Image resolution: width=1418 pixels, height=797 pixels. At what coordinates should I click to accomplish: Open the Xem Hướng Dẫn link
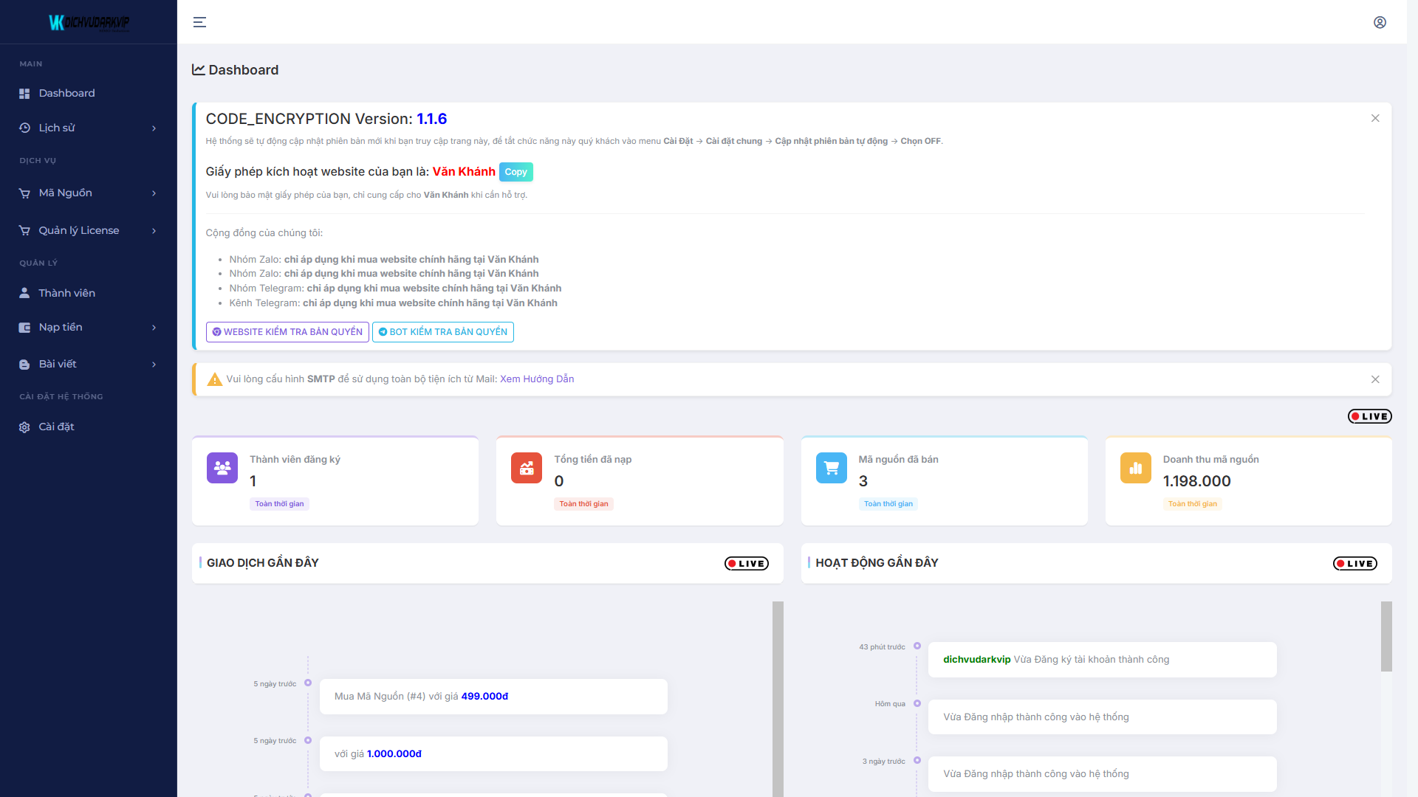(x=537, y=379)
